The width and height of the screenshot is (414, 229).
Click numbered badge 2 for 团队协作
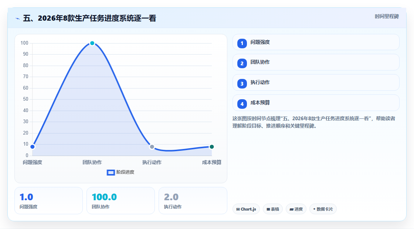coord(242,63)
